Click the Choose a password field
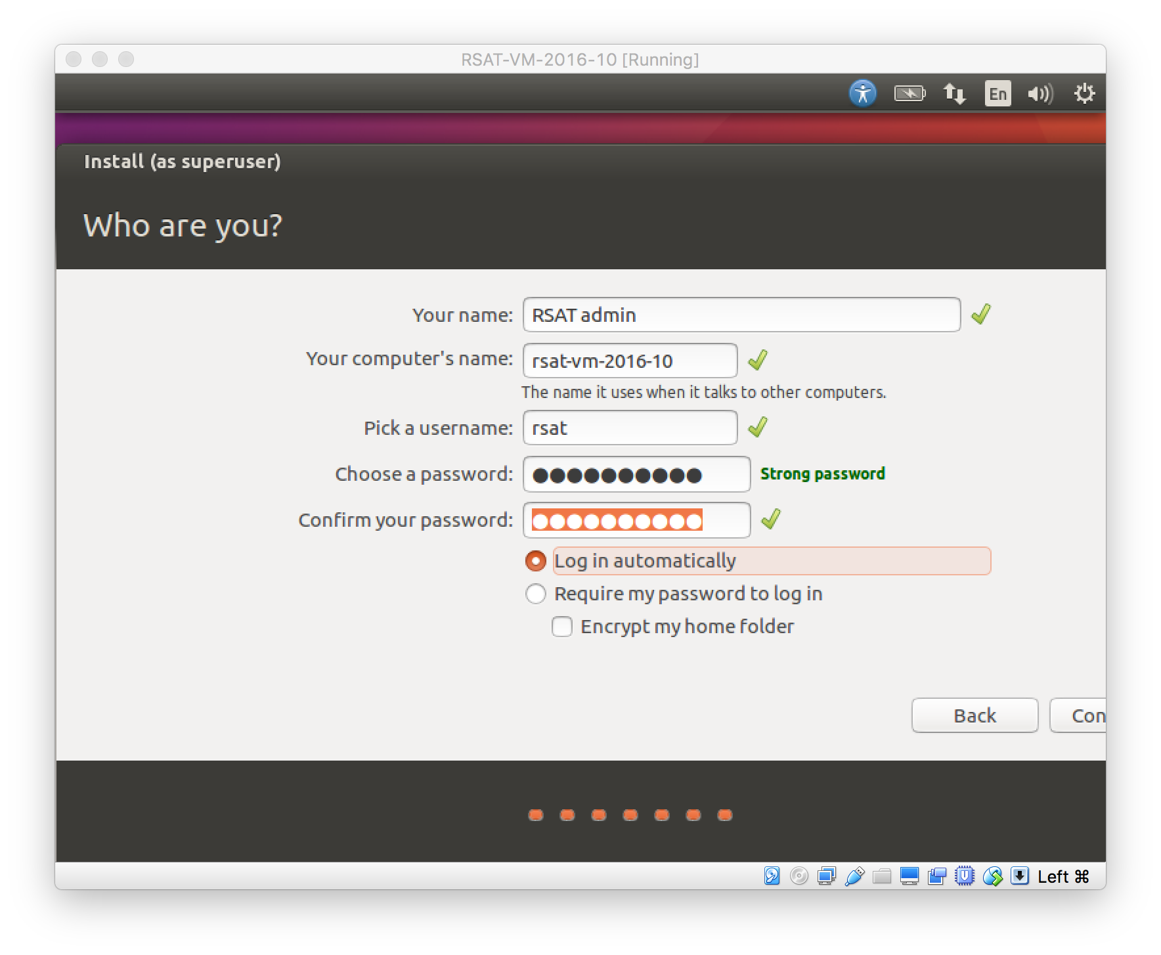The width and height of the screenshot is (1161, 955). pyautogui.click(x=636, y=474)
